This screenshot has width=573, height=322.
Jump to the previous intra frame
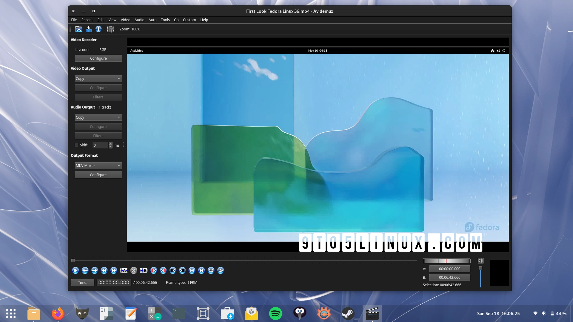[x=154, y=270]
